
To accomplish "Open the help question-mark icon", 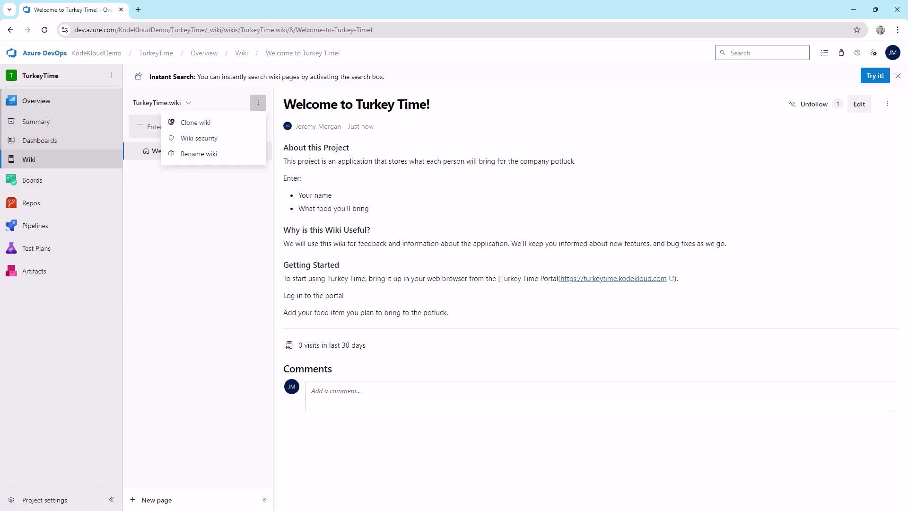I will tap(857, 53).
